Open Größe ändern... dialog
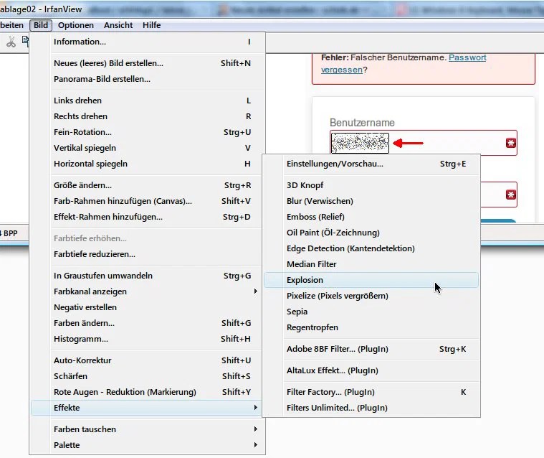Viewport: 544px width, 458px height. [148, 185]
